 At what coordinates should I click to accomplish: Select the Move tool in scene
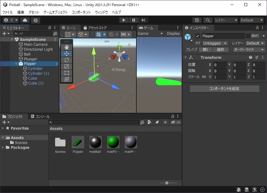point(67,54)
